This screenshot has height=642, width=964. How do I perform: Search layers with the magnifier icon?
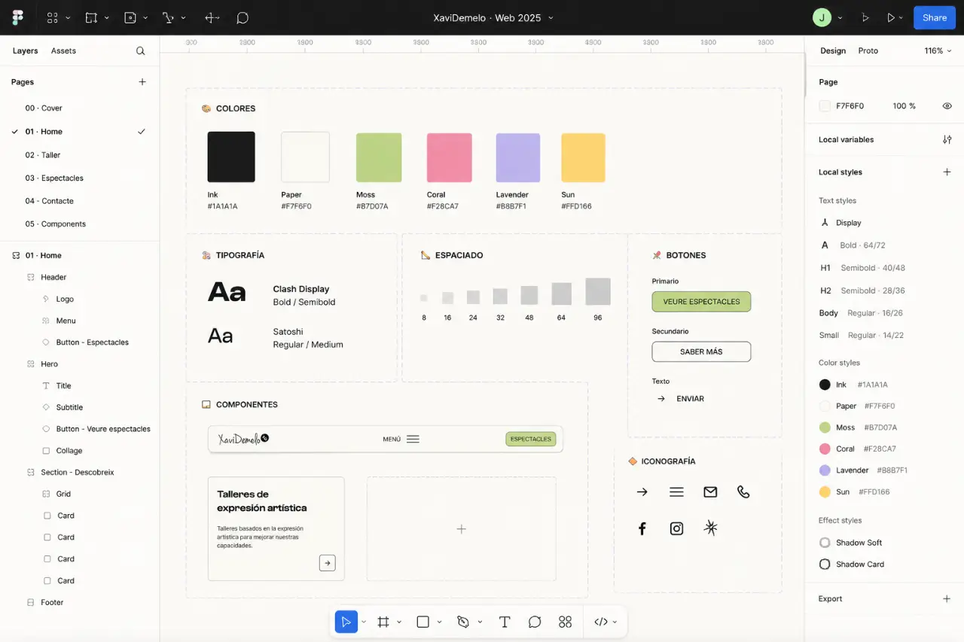pyautogui.click(x=140, y=51)
